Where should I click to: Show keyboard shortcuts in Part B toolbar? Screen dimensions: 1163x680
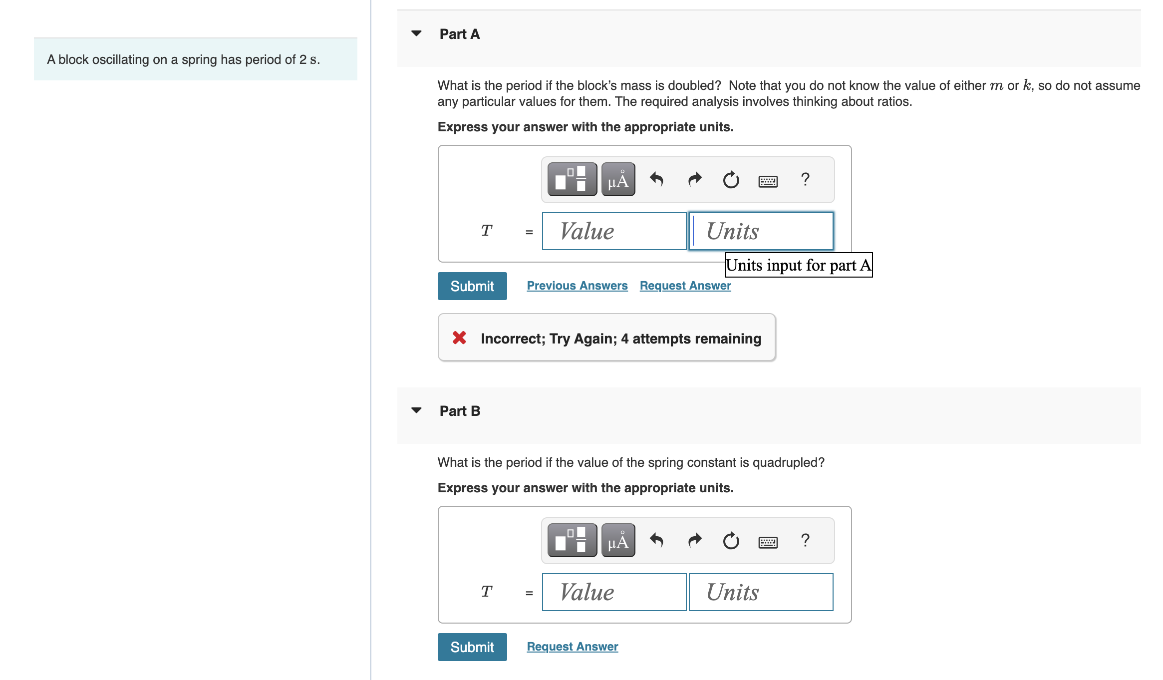point(768,542)
